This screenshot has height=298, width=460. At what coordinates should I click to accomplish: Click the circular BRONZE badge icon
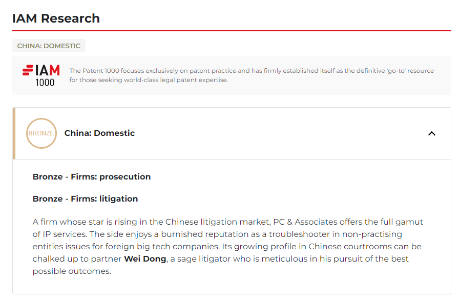[x=41, y=133]
